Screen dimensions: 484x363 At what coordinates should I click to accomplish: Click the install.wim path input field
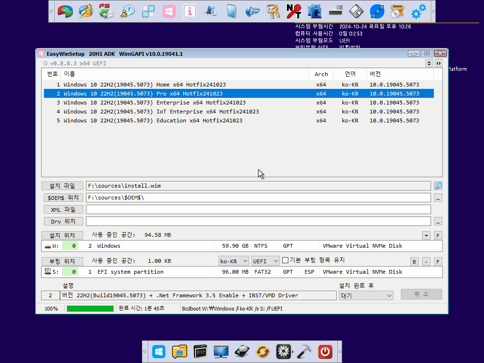(259, 186)
